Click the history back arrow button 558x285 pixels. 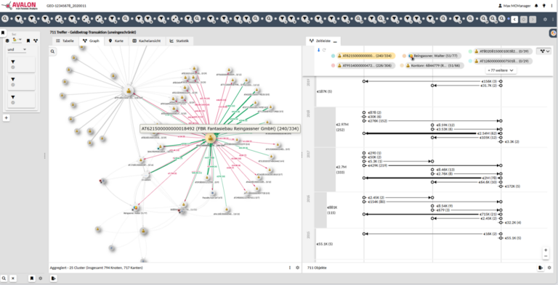point(514,20)
